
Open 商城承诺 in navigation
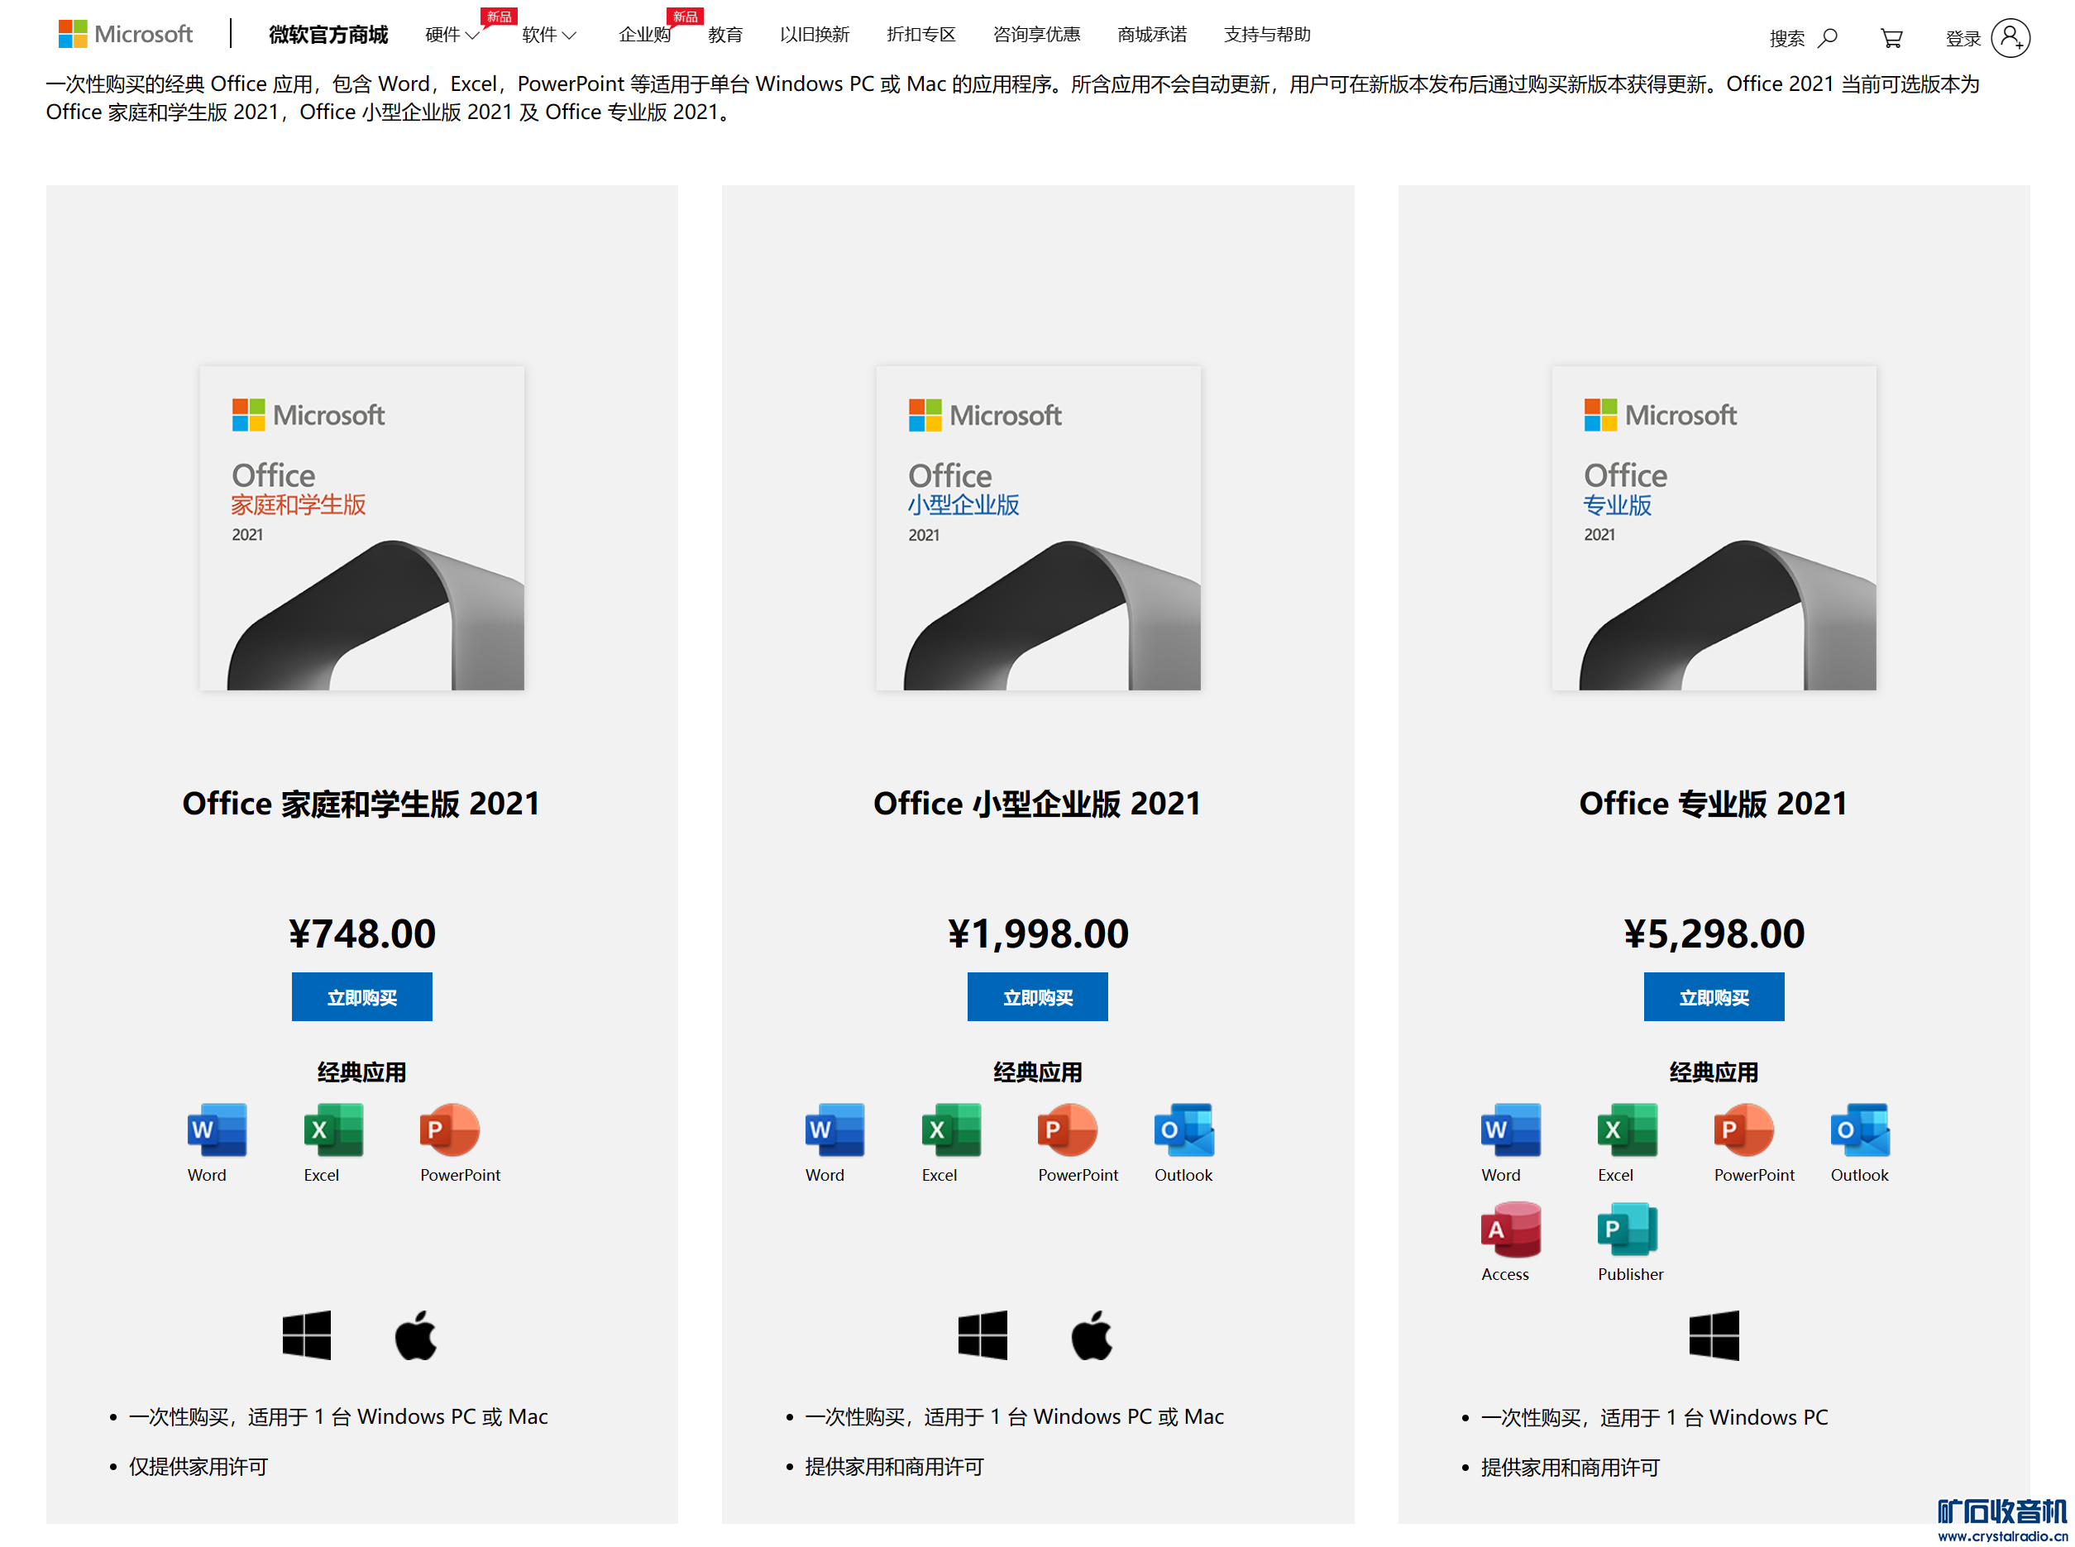click(1151, 35)
